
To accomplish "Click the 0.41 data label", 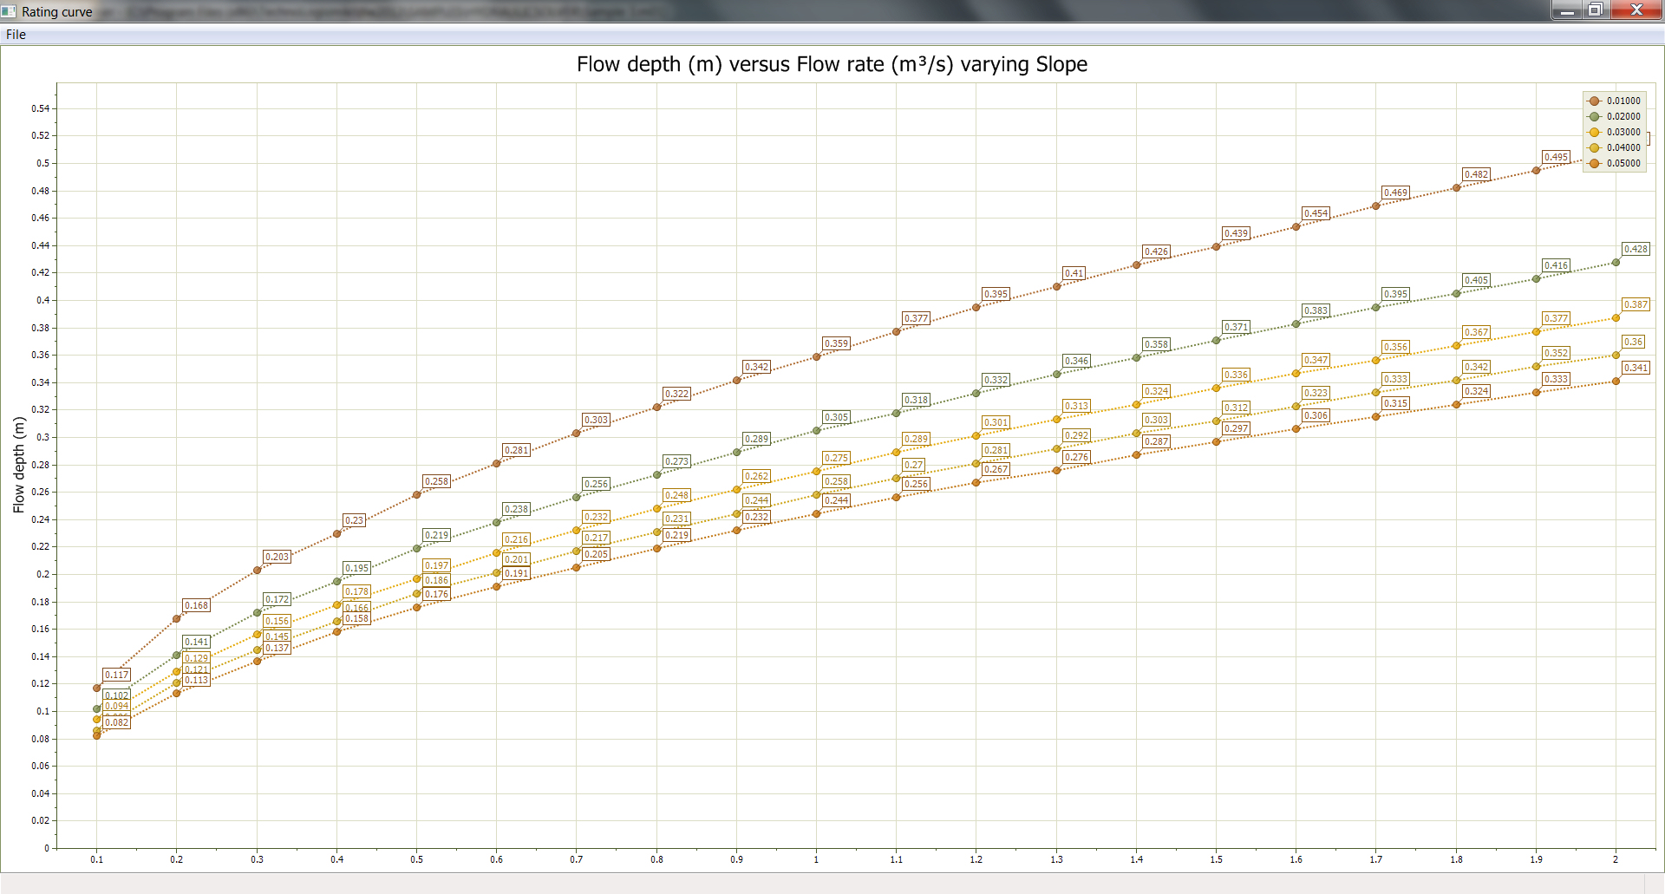I will coord(1074,273).
